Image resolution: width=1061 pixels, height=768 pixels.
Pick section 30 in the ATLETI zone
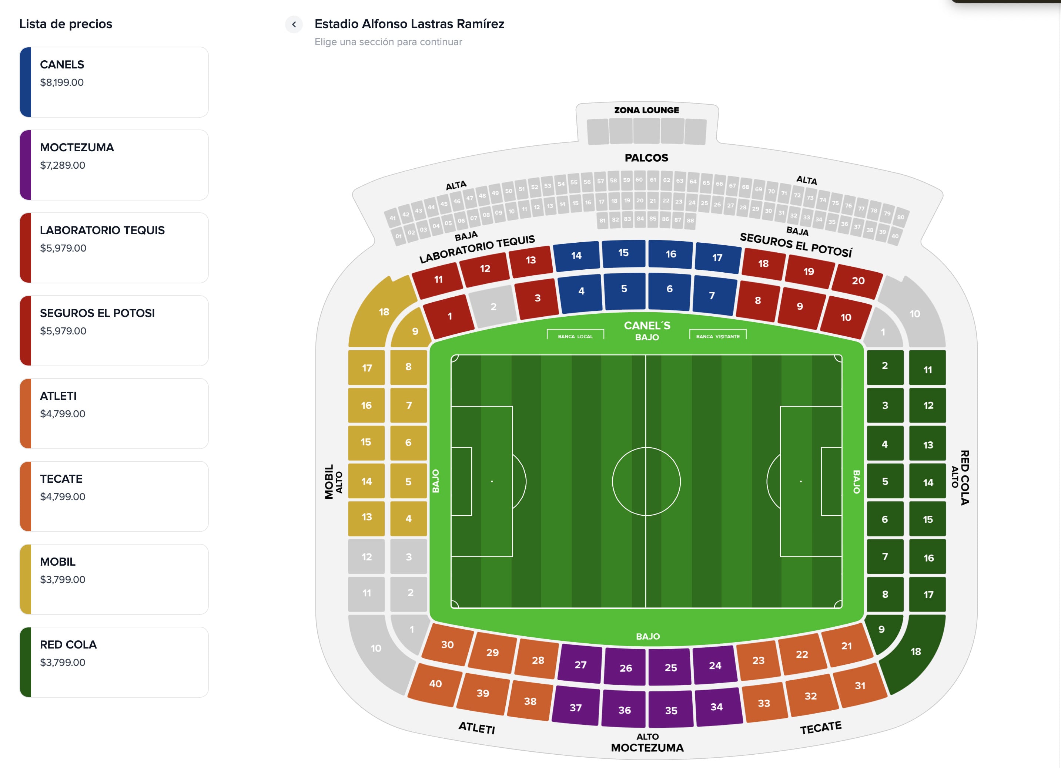point(447,644)
